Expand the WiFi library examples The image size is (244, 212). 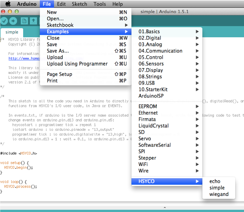pos(167,164)
